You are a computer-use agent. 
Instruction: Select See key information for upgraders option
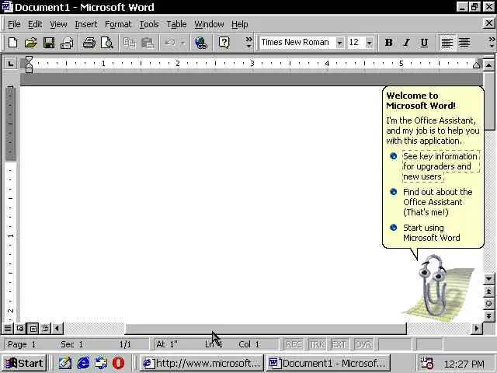[440, 166]
